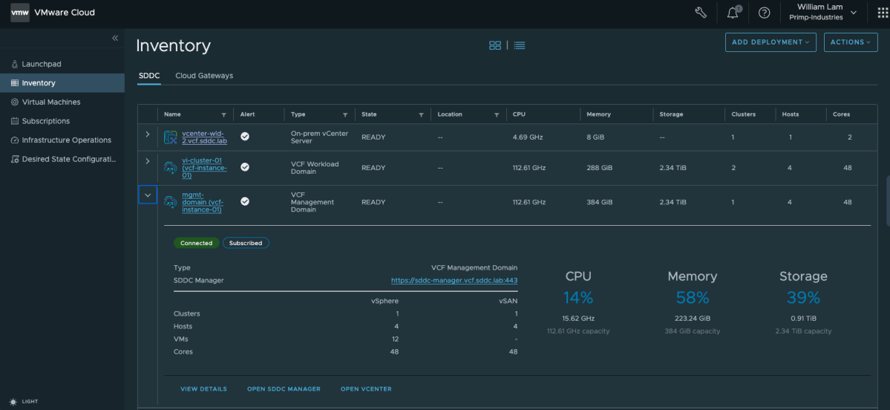This screenshot has width=890, height=410.
Task: Click the Subscriptions sidebar icon
Action: click(15, 121)
